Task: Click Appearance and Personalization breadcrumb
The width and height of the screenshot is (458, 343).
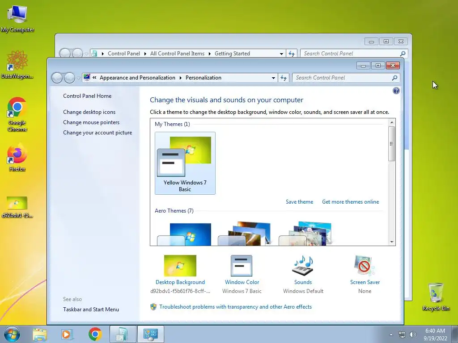Action: coord(137,78)
